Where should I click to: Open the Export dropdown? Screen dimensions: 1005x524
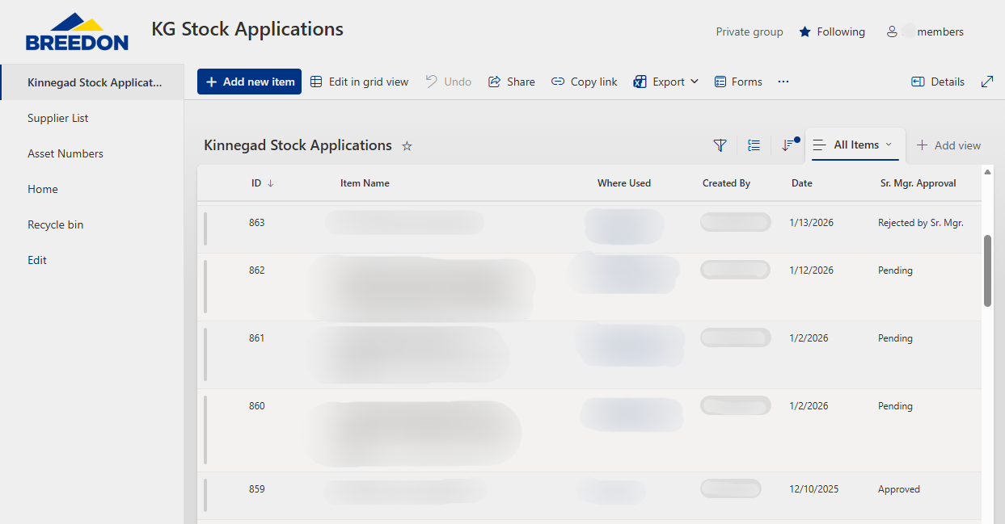665,82
